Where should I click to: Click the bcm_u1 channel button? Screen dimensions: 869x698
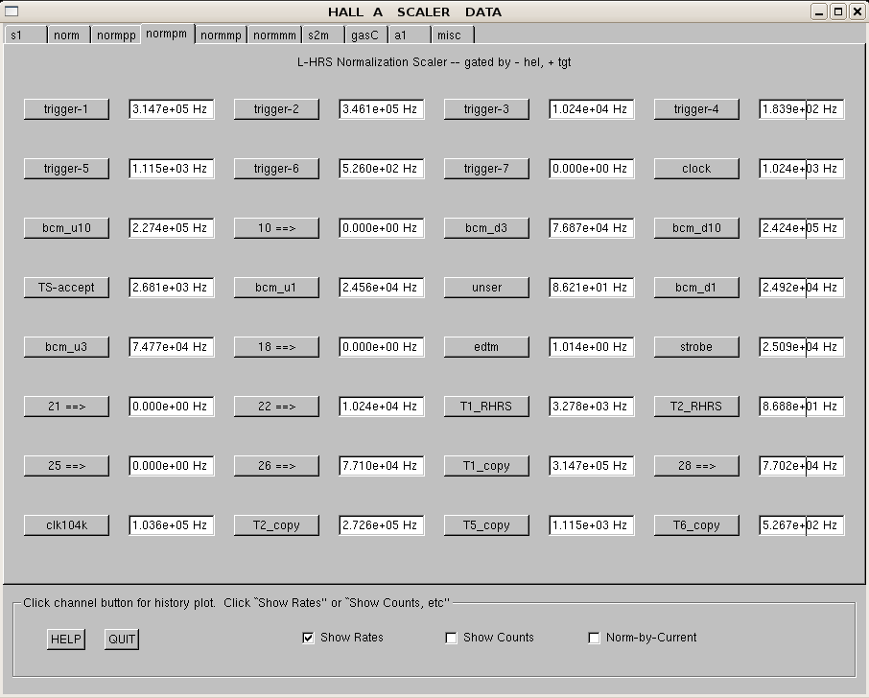[x=276, y=288]
